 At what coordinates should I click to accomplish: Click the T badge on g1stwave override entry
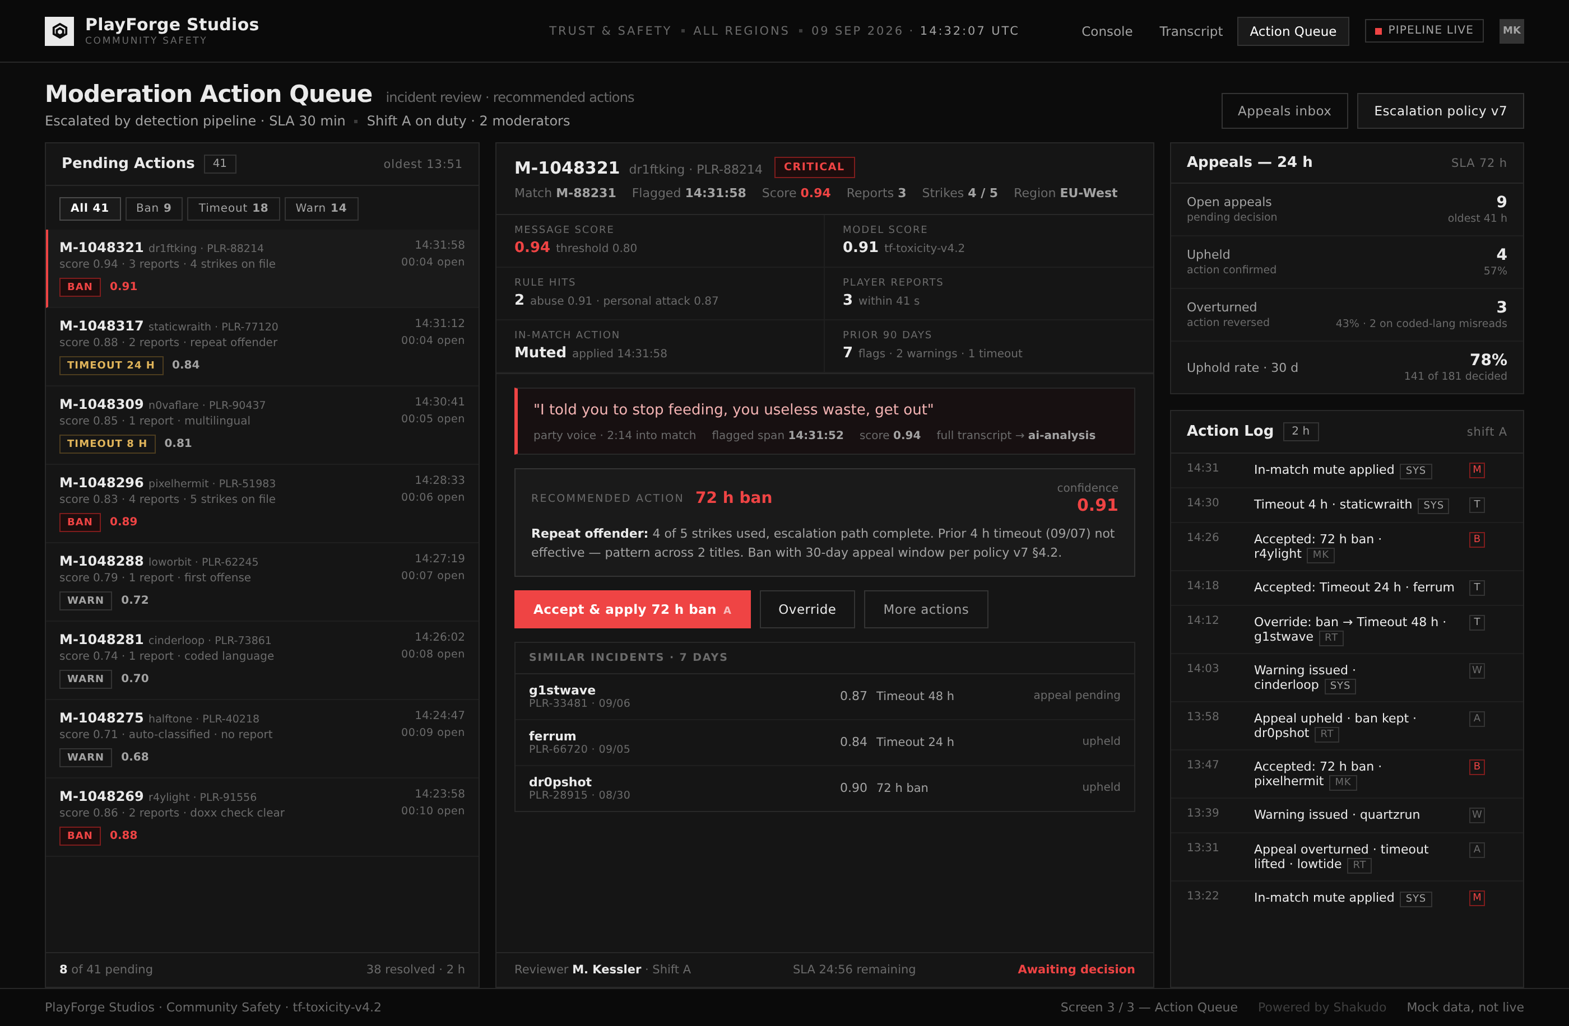click(x=1477, y=622)
